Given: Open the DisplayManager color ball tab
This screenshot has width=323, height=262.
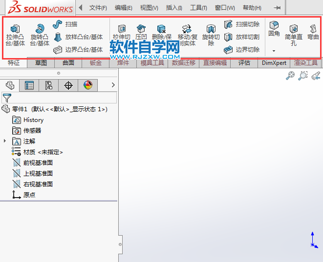Looking at the screenshot, I should coord(88,85).
